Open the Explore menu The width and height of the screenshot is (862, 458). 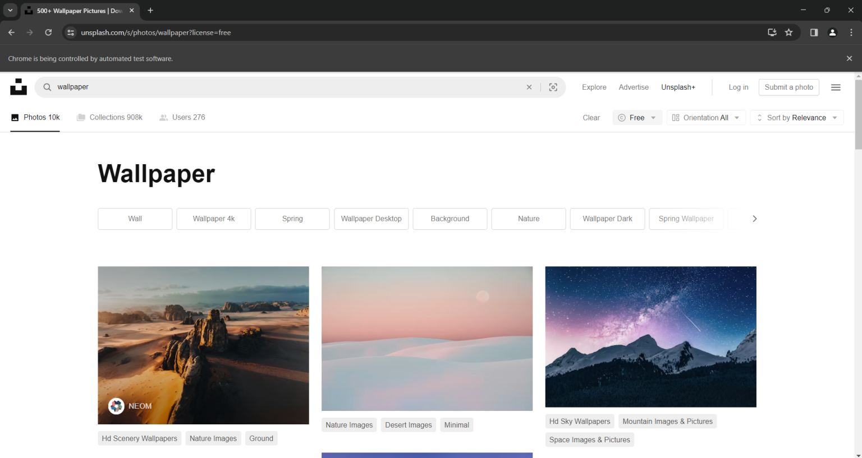tap(594, 87)
